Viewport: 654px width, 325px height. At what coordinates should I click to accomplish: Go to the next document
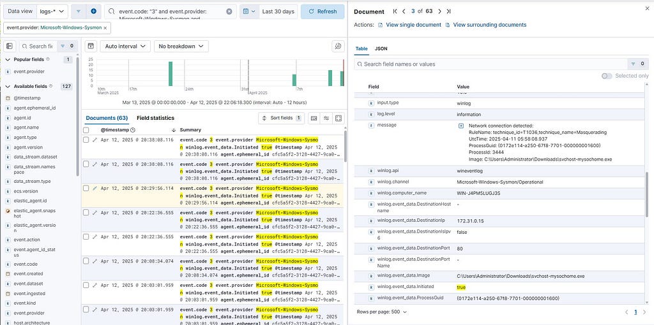pos(439,11)
